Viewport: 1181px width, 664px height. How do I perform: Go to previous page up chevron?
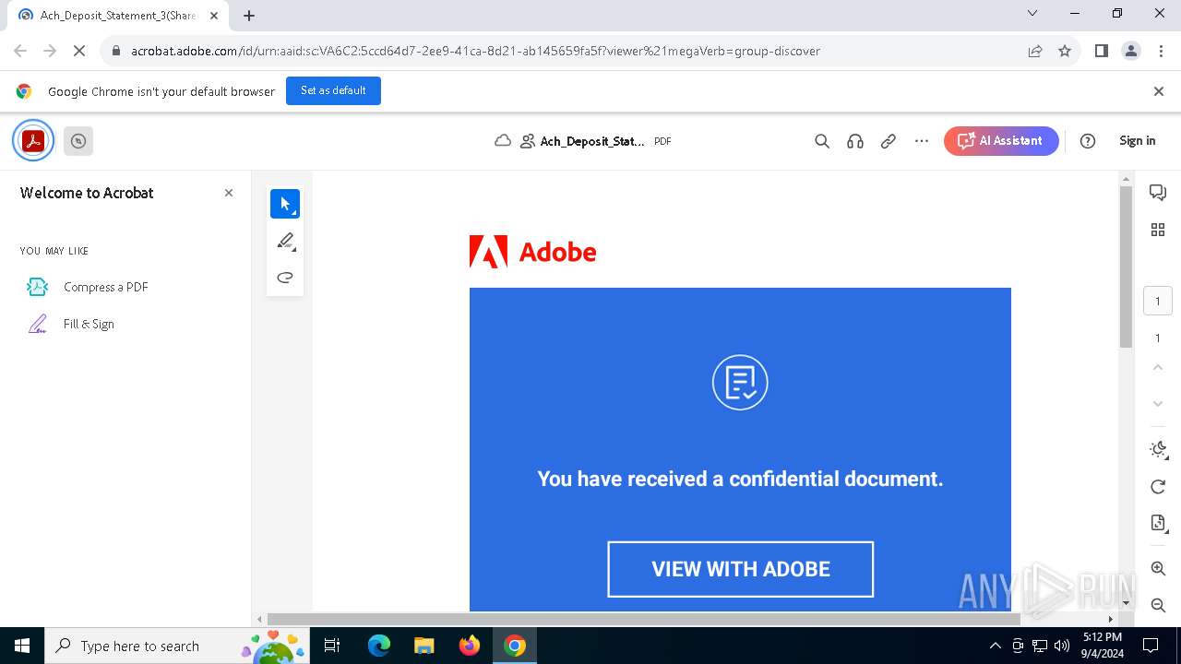(x=1158, y=368)
